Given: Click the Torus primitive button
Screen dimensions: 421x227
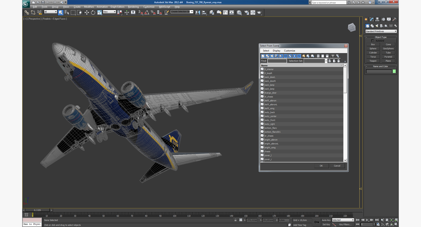Looking at the screenshot, I should pos(373,57).
